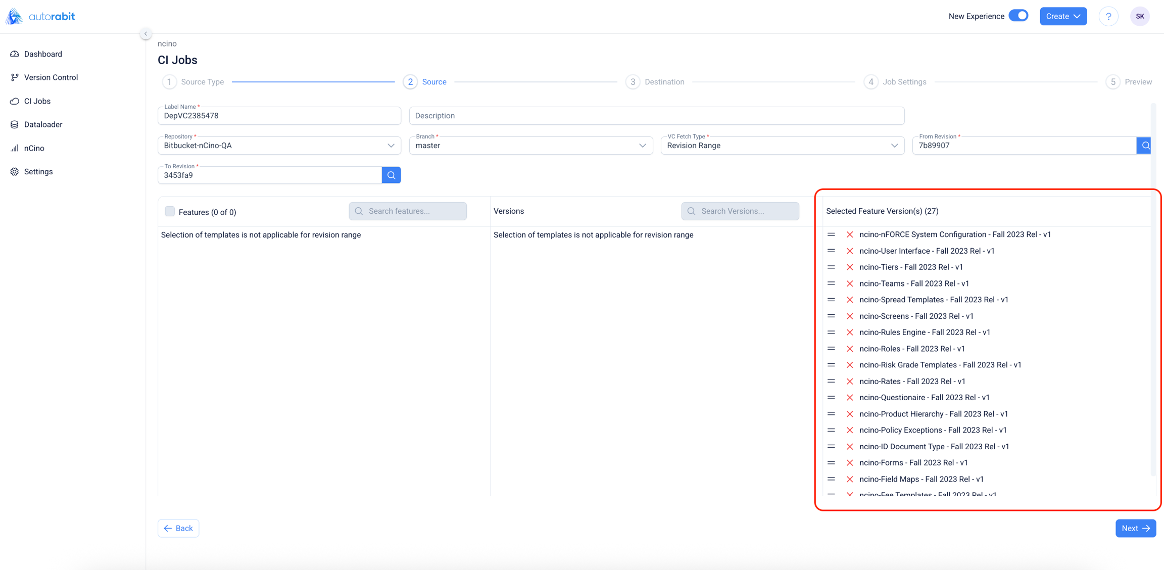Open the Create dropdown button
This screenshot has width=1164, height=570.
tap(1063, 16)
